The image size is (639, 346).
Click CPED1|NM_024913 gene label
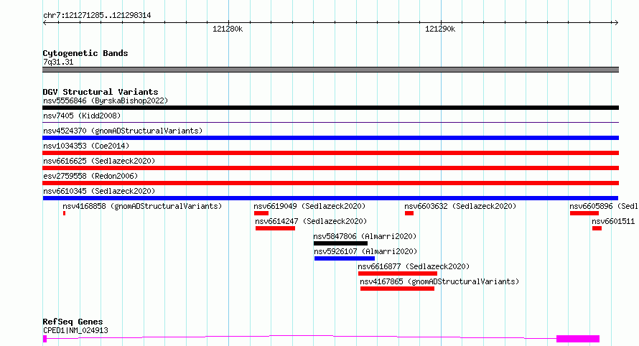(75, 330)
